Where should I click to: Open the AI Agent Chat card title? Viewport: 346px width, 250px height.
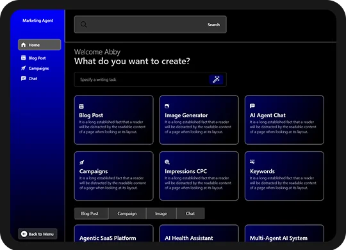268,115
